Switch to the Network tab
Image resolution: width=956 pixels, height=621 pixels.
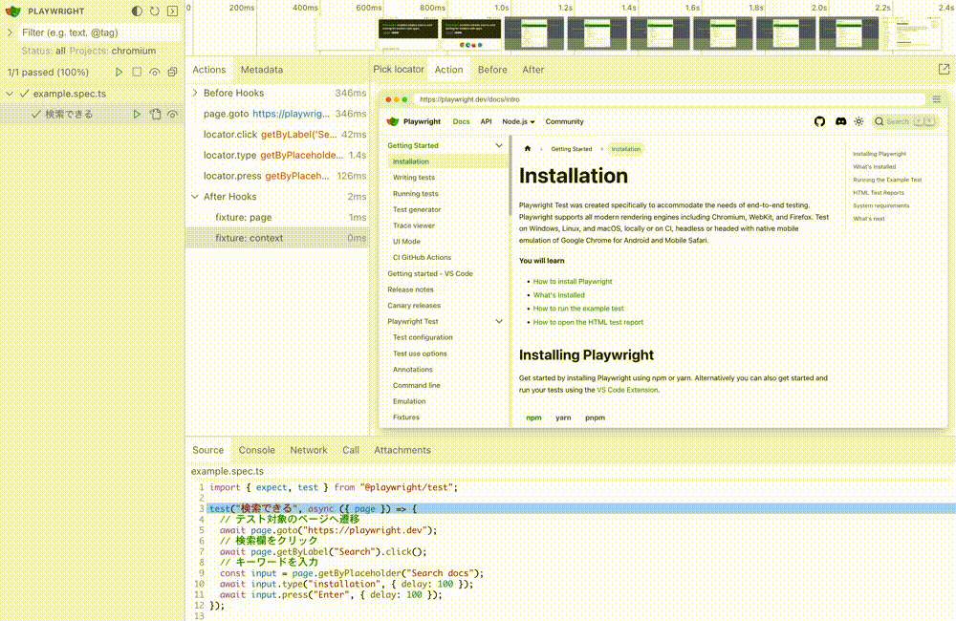pyautogui.click(x=309, y=450)
